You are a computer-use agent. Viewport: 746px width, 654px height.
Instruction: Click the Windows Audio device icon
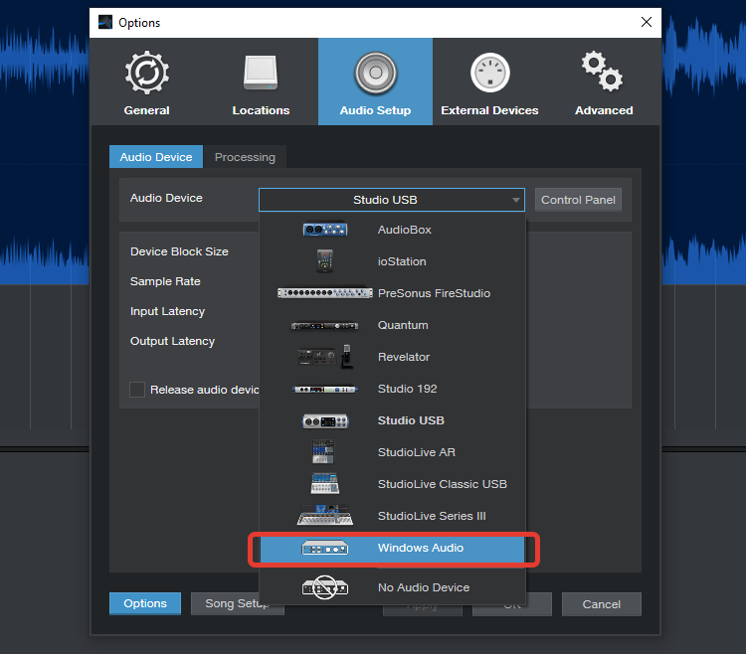[325, 549]
